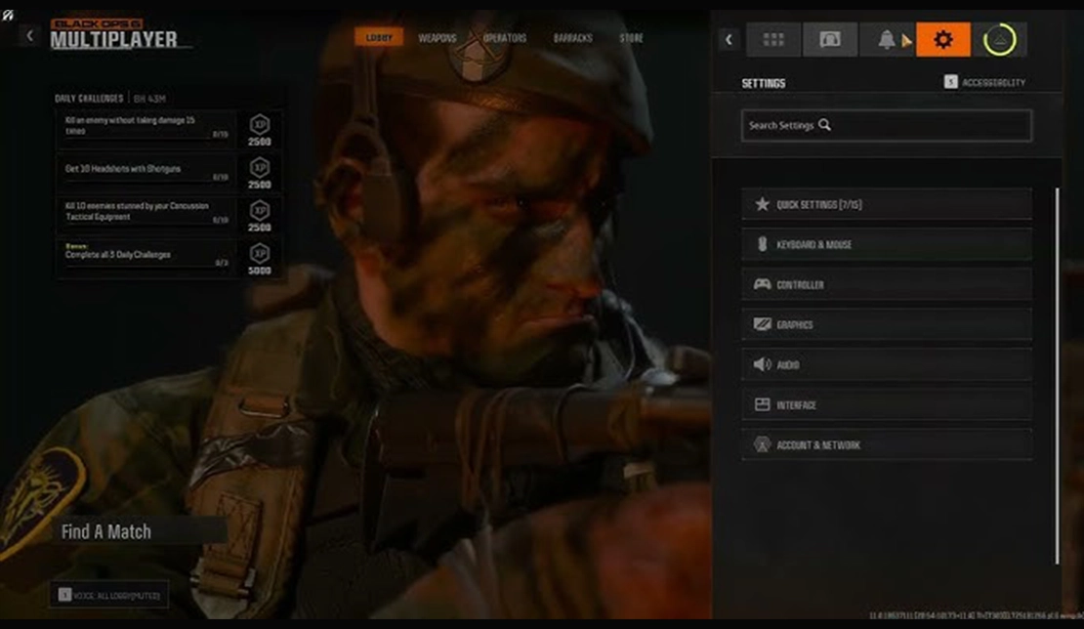Click the Search Settings input field
This screenshot has height=629, width=1084.
(x=885, y=125)
